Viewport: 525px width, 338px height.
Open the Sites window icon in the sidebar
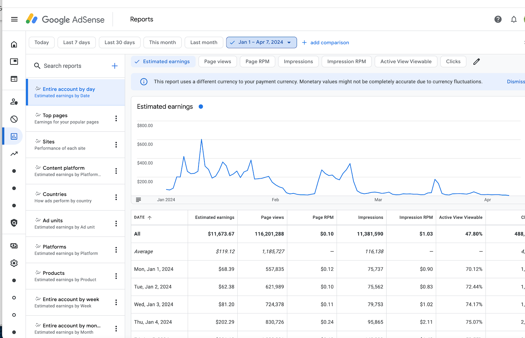pos(14,79)
